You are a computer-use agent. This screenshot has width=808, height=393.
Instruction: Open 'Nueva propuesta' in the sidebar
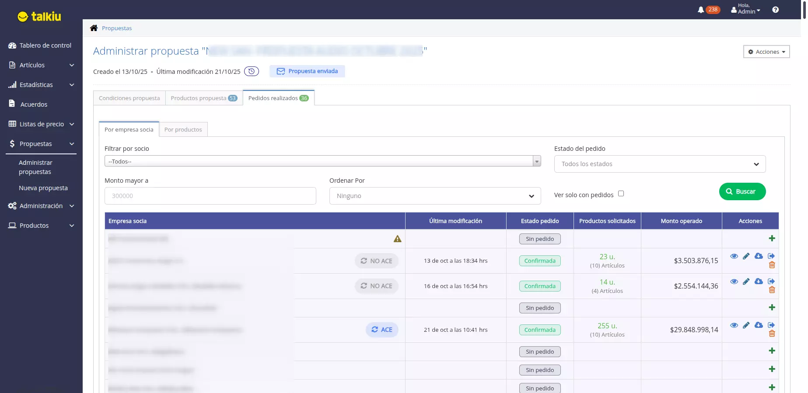pos(43,188)
